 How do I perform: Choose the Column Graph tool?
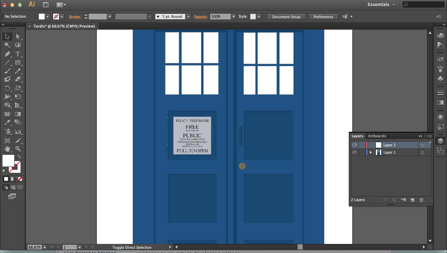pyautogui.click(x=18, y=132)
